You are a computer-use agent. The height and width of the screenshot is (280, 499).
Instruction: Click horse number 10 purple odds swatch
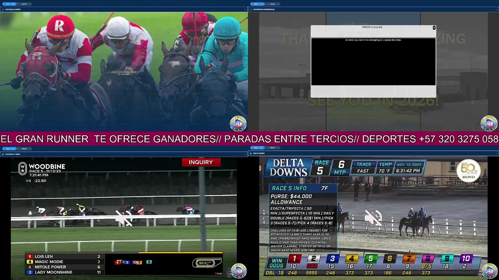click(x=465, y=259)
